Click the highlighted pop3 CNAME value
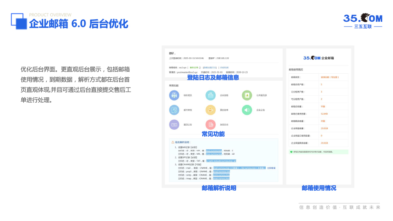393x221 pixels. pos(221,171)
